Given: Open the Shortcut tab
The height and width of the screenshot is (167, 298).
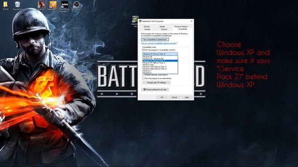Looking at the screenshot, I should [164, 29].
